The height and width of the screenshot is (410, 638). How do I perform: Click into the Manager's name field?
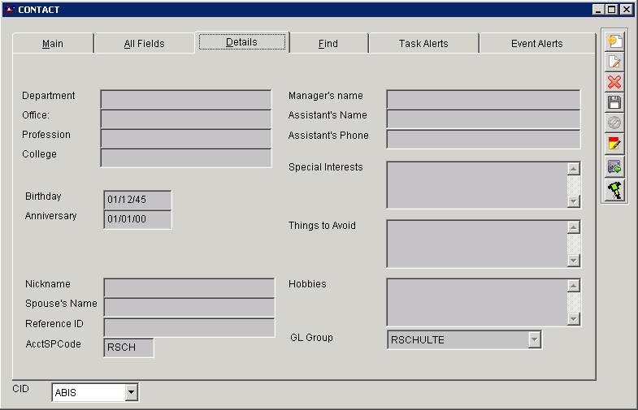tap(483, 99)
